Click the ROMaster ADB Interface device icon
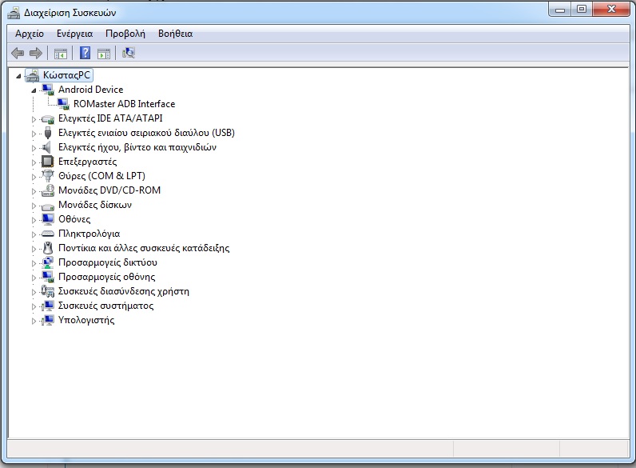 point(62,104)
